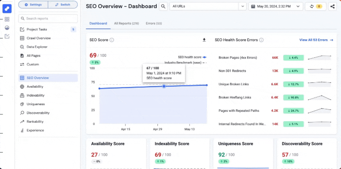341x169 pixels.
Task: Open Data Explorer in sidebar
Action: click(x=48, y=47)
